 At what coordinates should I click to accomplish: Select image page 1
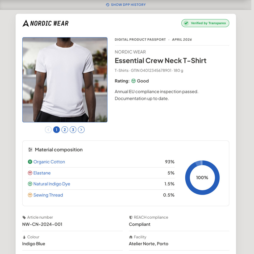tap(57, 130)
